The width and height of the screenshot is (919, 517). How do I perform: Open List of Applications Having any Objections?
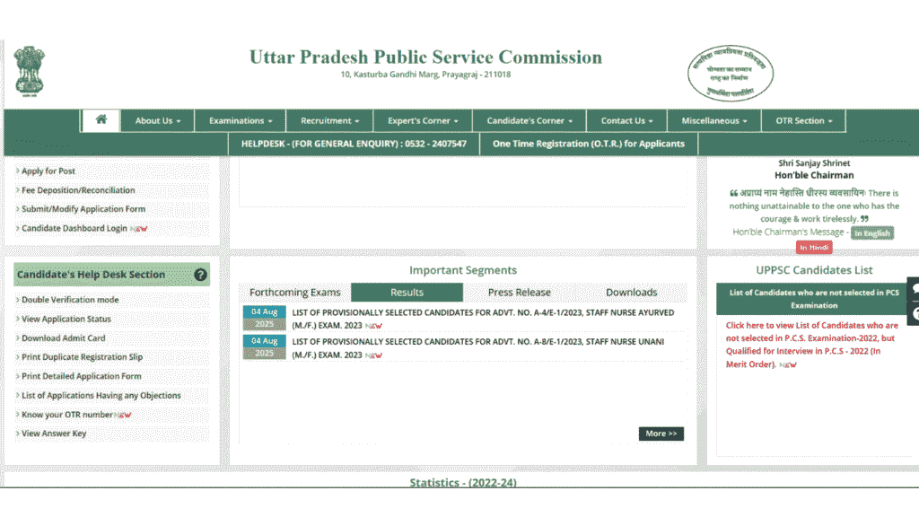[x=101, y=396]
